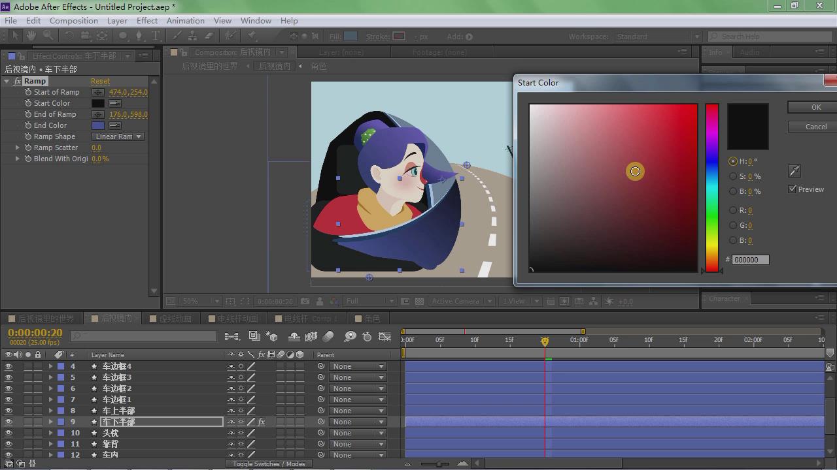The width and height of the screenshot is (837, 470).
Task: Select the Hand tool
Action: pos(31,36)
